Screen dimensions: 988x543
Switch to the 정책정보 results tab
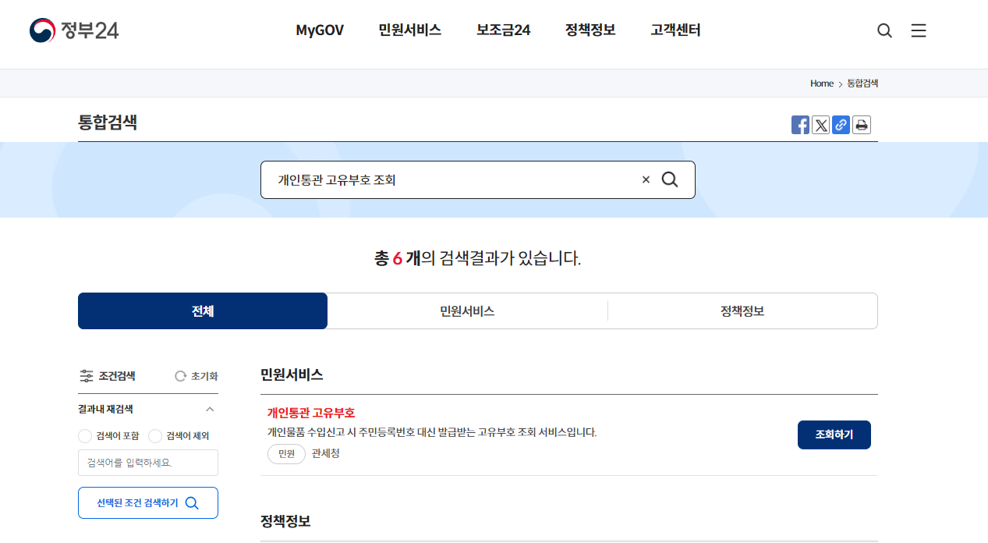[x=742, y=311]
